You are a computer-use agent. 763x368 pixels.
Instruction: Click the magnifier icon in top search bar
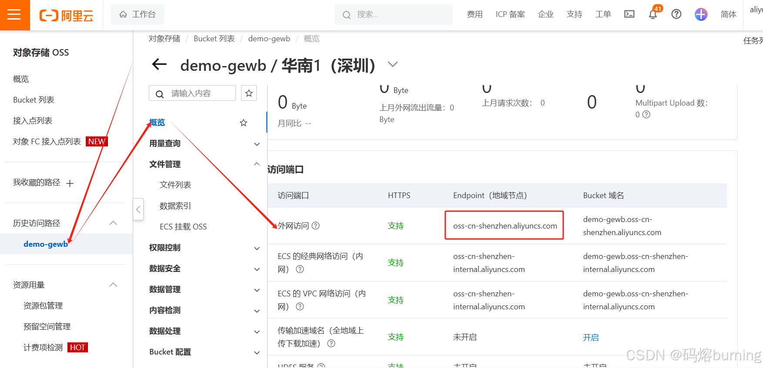346,15
